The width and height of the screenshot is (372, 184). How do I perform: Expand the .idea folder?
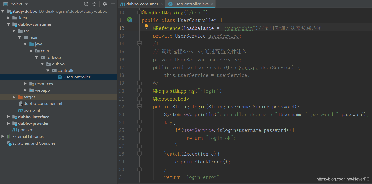pos(8,18)
